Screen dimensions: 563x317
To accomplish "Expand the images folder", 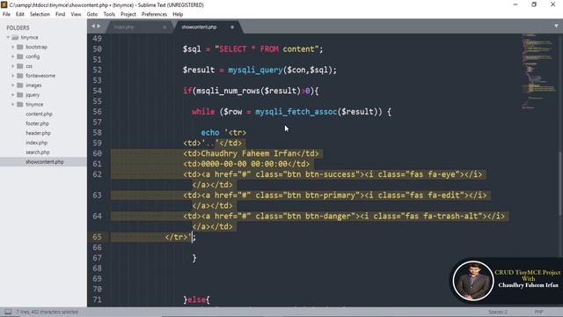I will click(12, 85).
